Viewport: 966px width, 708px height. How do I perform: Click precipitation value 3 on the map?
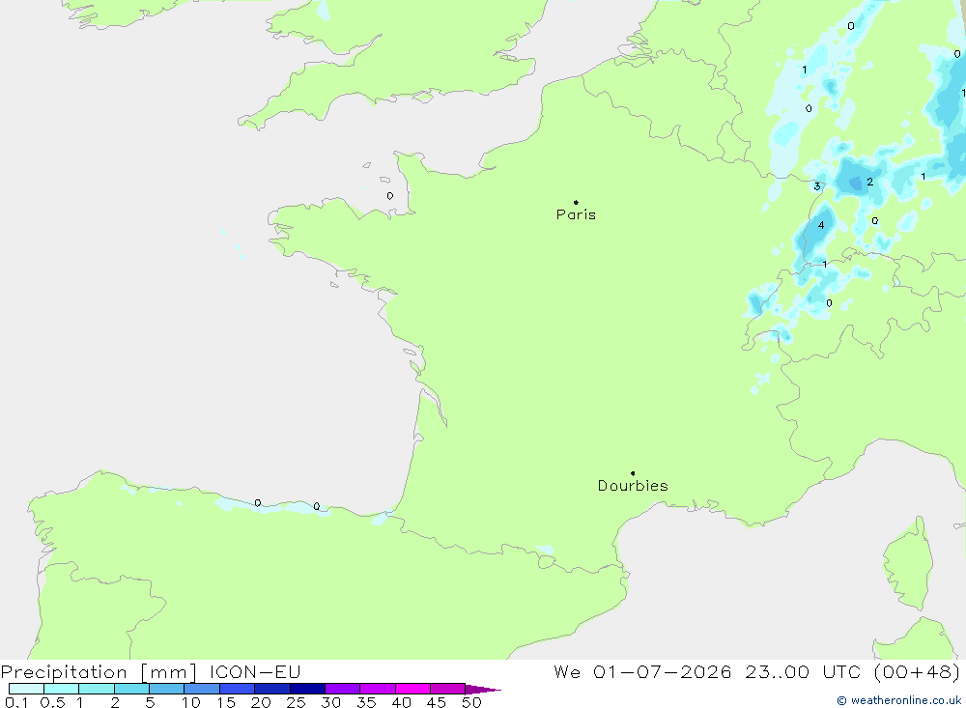pyautogui.click(x=817, y=186)
